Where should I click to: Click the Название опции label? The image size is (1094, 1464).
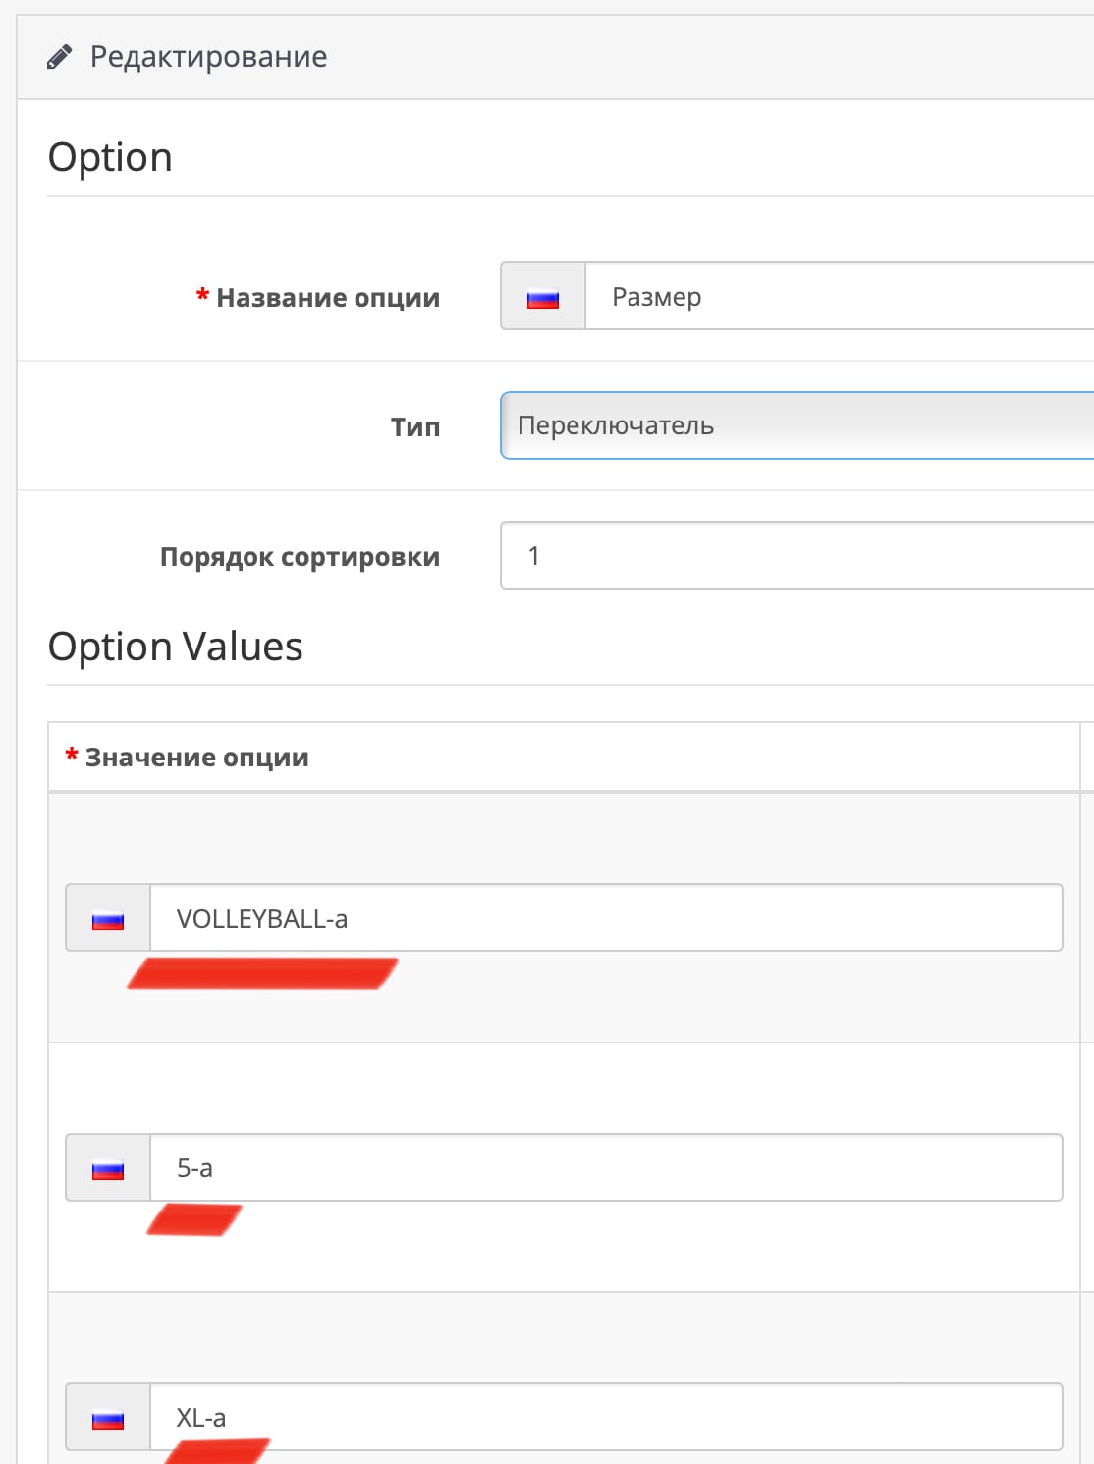(328, 298)
